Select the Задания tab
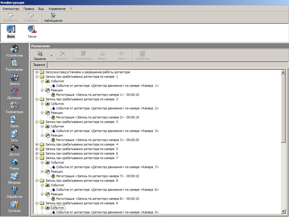289x217 pixels. 39,65
